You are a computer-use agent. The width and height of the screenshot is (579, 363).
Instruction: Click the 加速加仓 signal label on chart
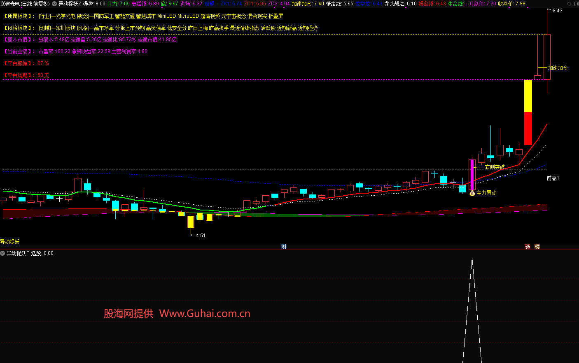[x=558, y=68]
